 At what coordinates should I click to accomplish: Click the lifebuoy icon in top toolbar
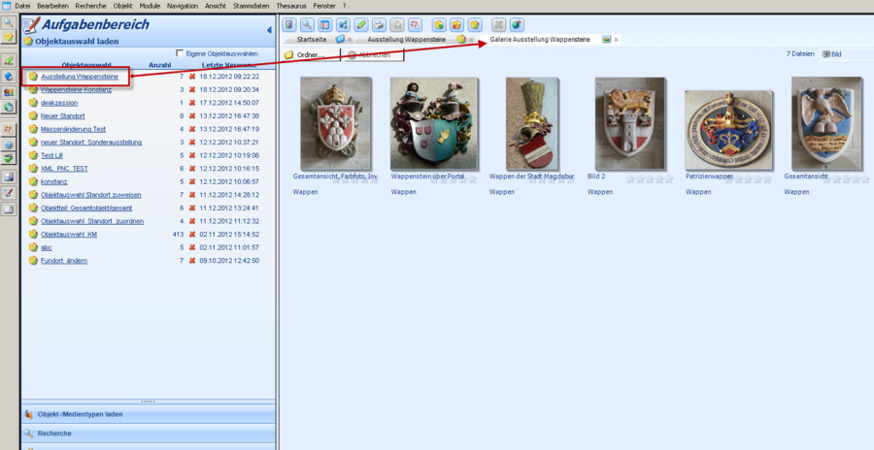coord(415,24)
